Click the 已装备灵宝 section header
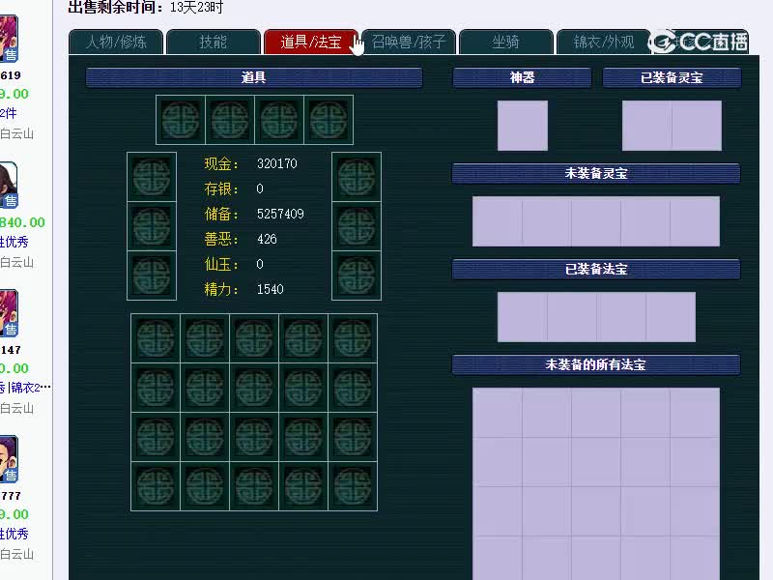The width and height of the screenshot is (773, 580). (x=672, y=77)
